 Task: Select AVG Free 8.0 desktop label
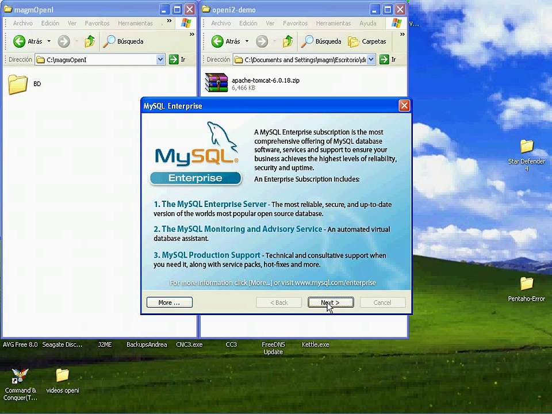pyautogui.click(x=20, y=344)
